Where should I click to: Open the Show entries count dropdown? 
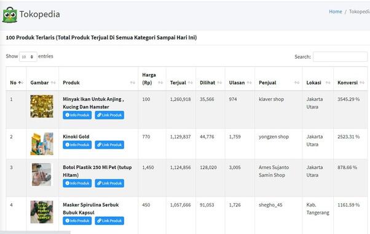tap(28, 57)
